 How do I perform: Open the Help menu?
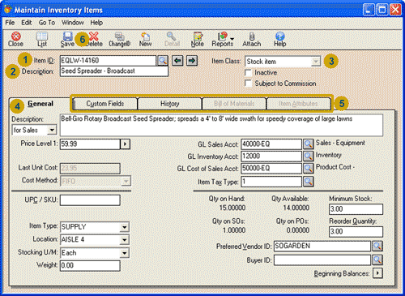[96, 23]
